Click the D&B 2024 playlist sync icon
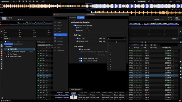The width and height of the screenshot is (182, 102). click(x=34, y=49)
